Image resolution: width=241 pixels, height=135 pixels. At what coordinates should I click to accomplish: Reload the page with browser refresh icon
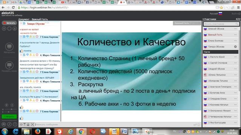pyautogui.click(x=14, y=7)
